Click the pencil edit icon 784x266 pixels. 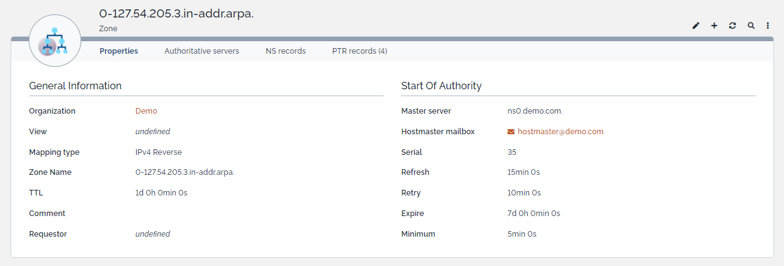pyautogui.click(x=696, y=26)
